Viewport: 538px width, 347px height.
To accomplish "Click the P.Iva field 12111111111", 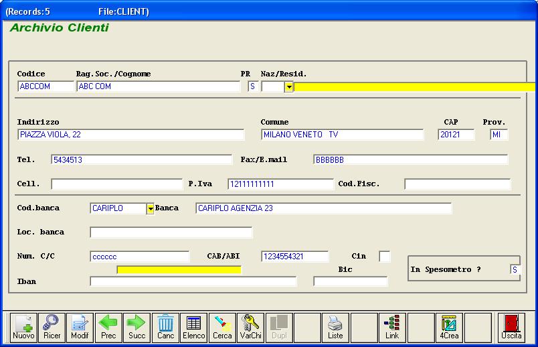I will pos(280,184).
